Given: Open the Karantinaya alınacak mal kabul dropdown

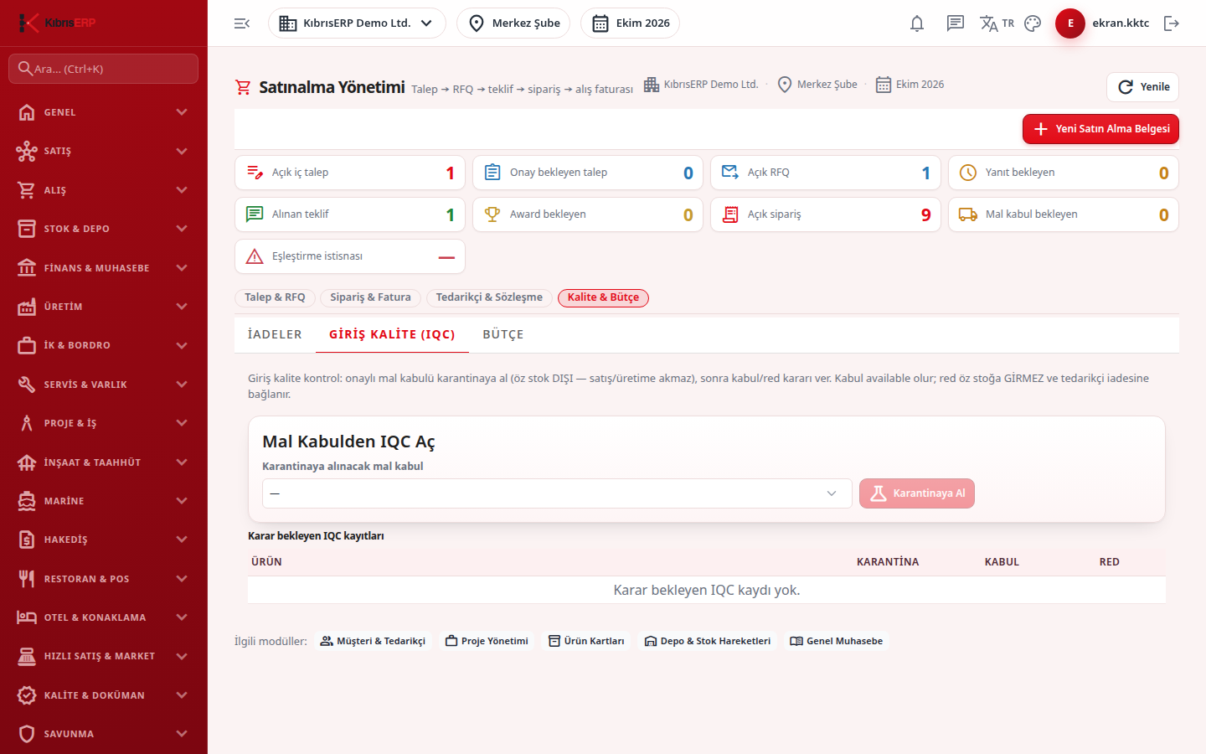Looking at the screenshot, I should click(x=557, y=493).
